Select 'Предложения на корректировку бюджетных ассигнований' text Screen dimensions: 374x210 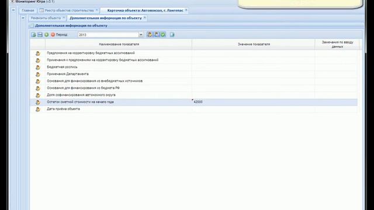(x=91, y=53)
